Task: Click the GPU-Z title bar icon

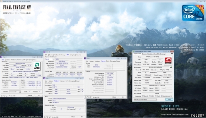Action: [x=134, y=51]
